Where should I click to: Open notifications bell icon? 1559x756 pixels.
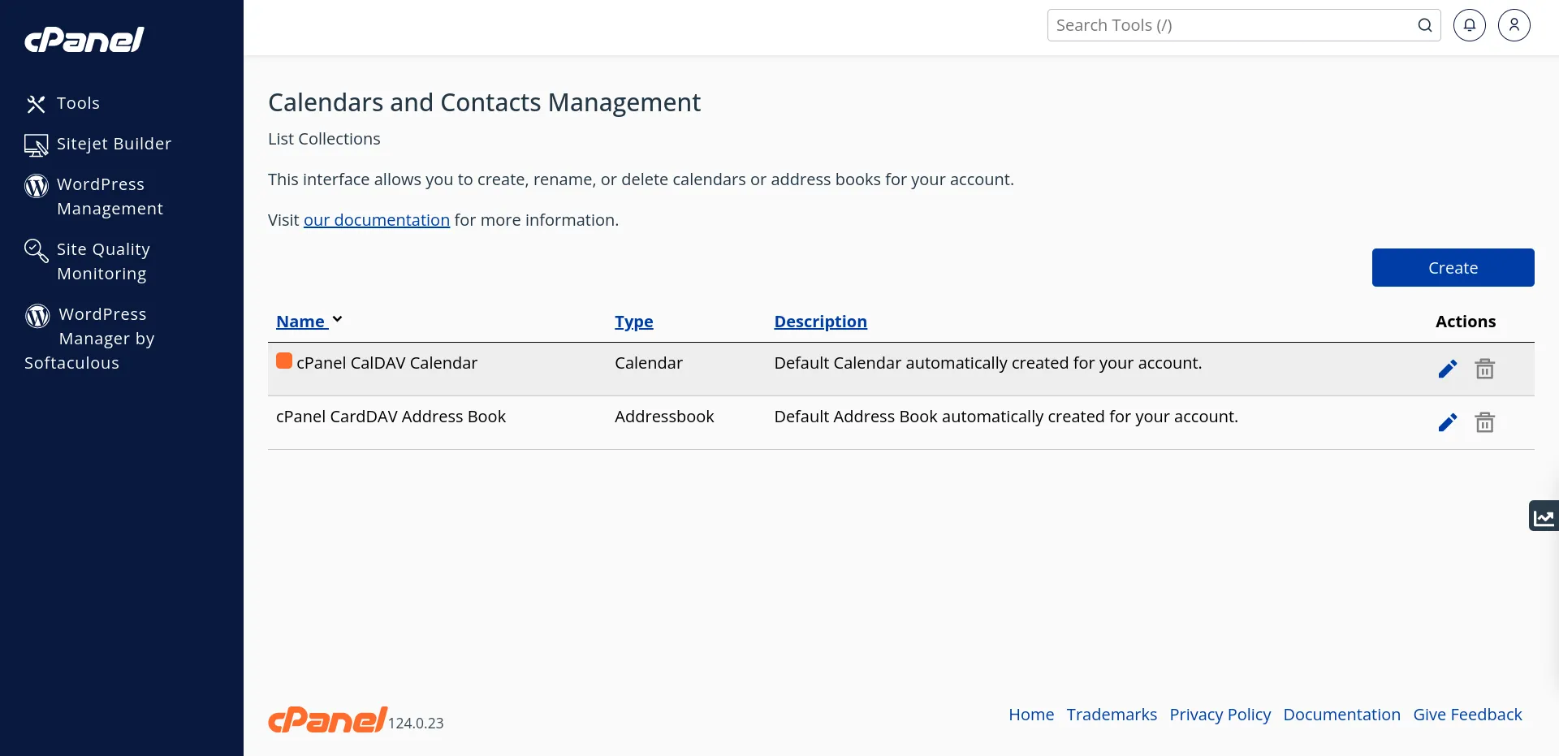point(1470,25)
